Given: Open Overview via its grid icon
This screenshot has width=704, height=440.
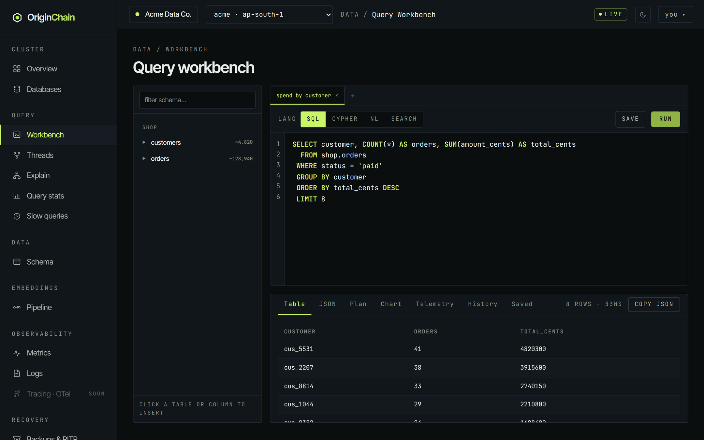Looking at the screenshot, I should [x=17, y=69].
